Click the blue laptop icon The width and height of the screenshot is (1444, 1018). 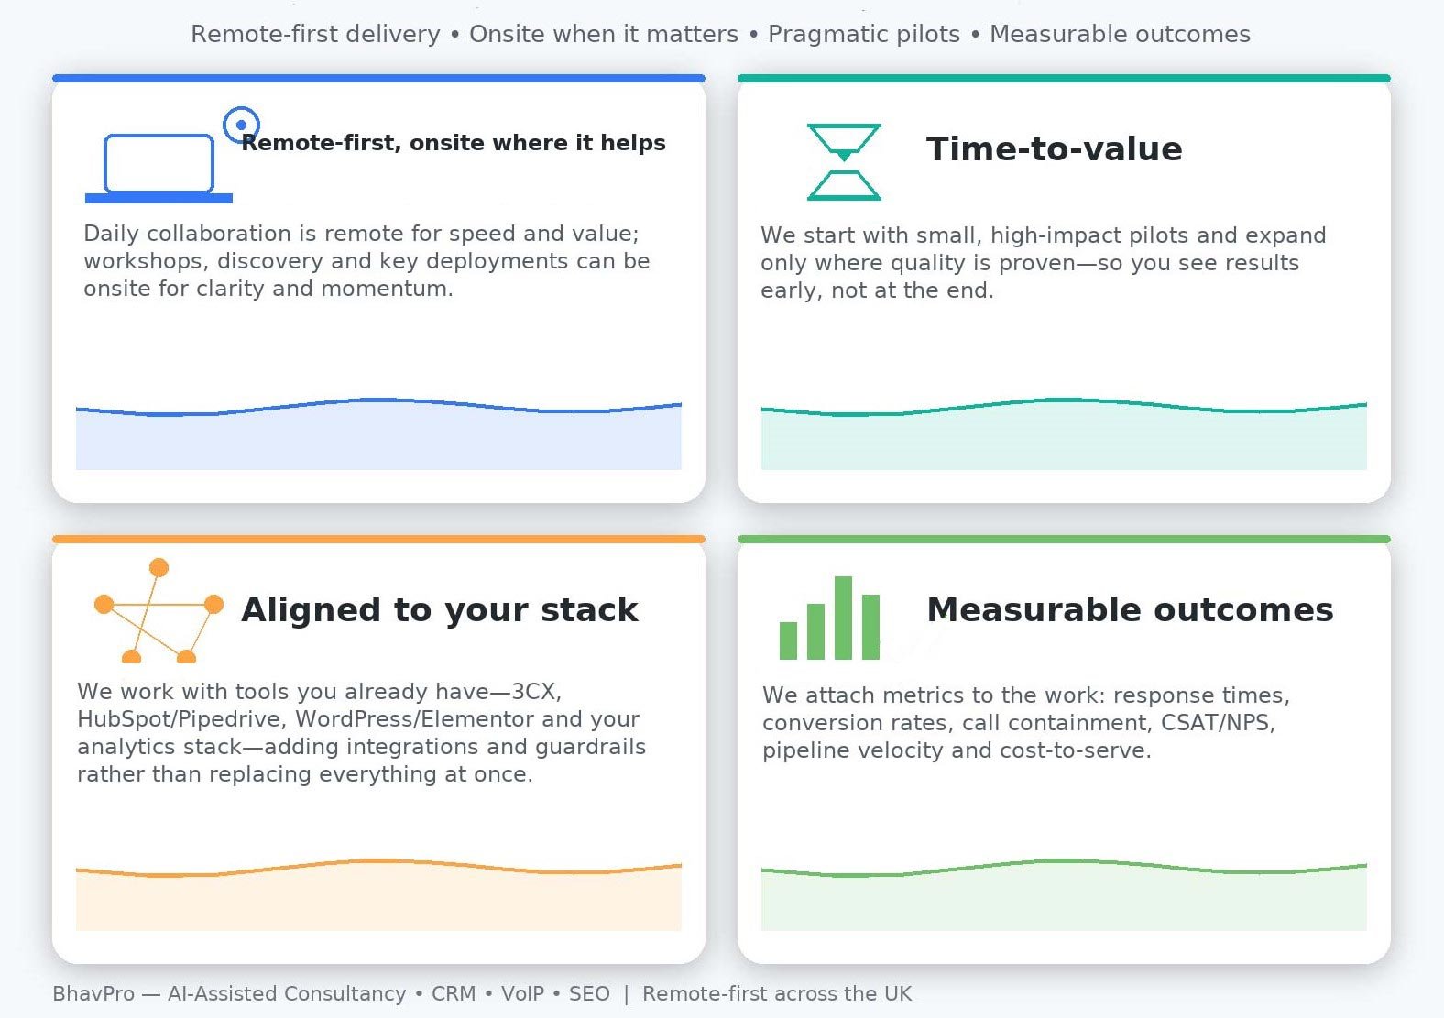[159, 168]
